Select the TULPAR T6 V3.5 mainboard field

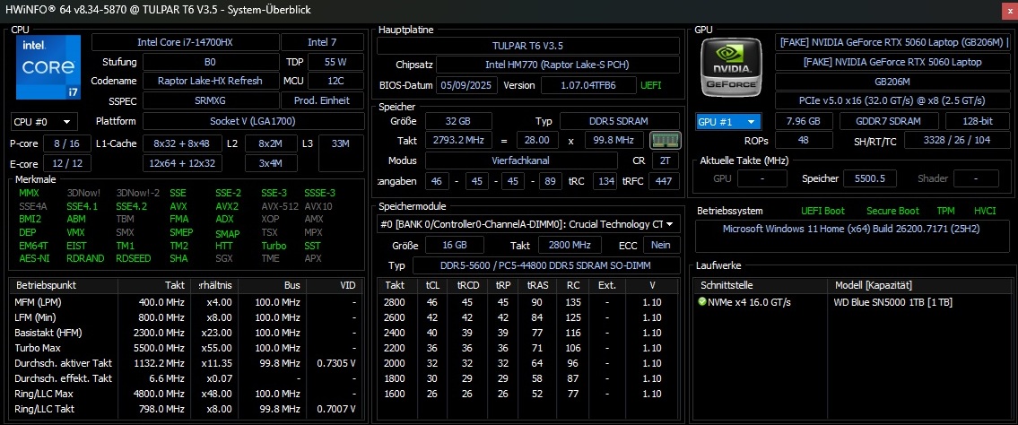[x=527, y=45]
